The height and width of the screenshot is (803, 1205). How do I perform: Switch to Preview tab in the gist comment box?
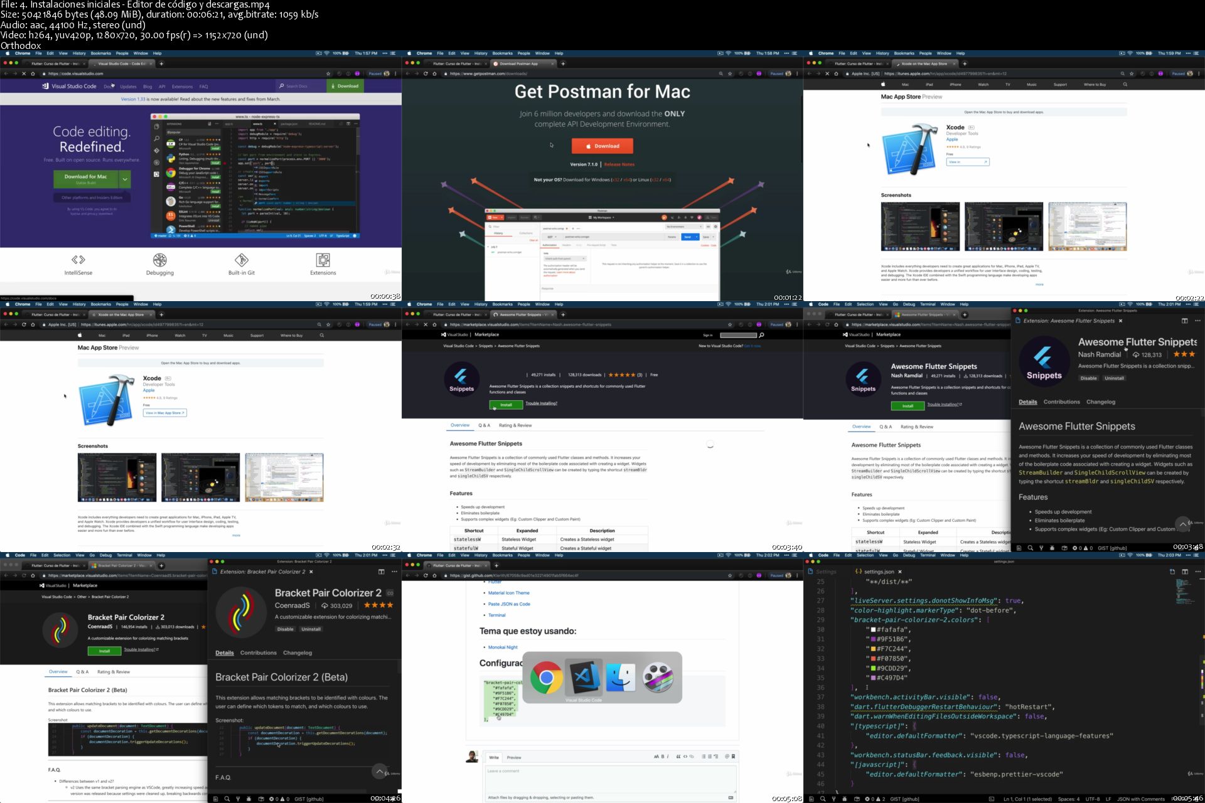tap(513, 757)
